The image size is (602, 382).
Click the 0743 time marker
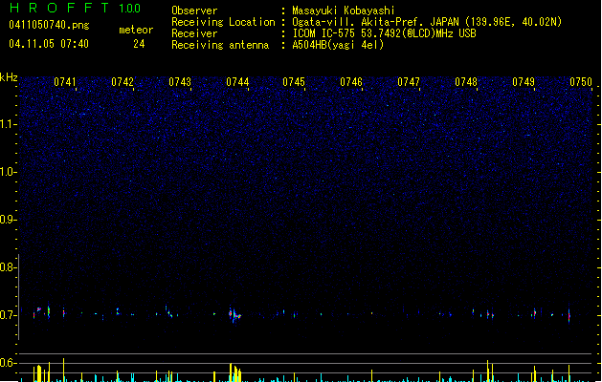pos(180,82)
